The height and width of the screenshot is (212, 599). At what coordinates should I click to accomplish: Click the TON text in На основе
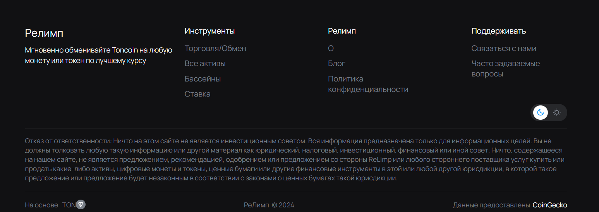[69, 205]
